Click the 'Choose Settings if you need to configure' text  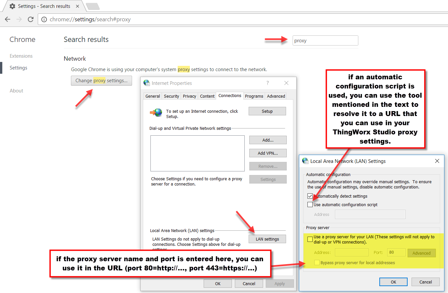click(x=196, y=182)
